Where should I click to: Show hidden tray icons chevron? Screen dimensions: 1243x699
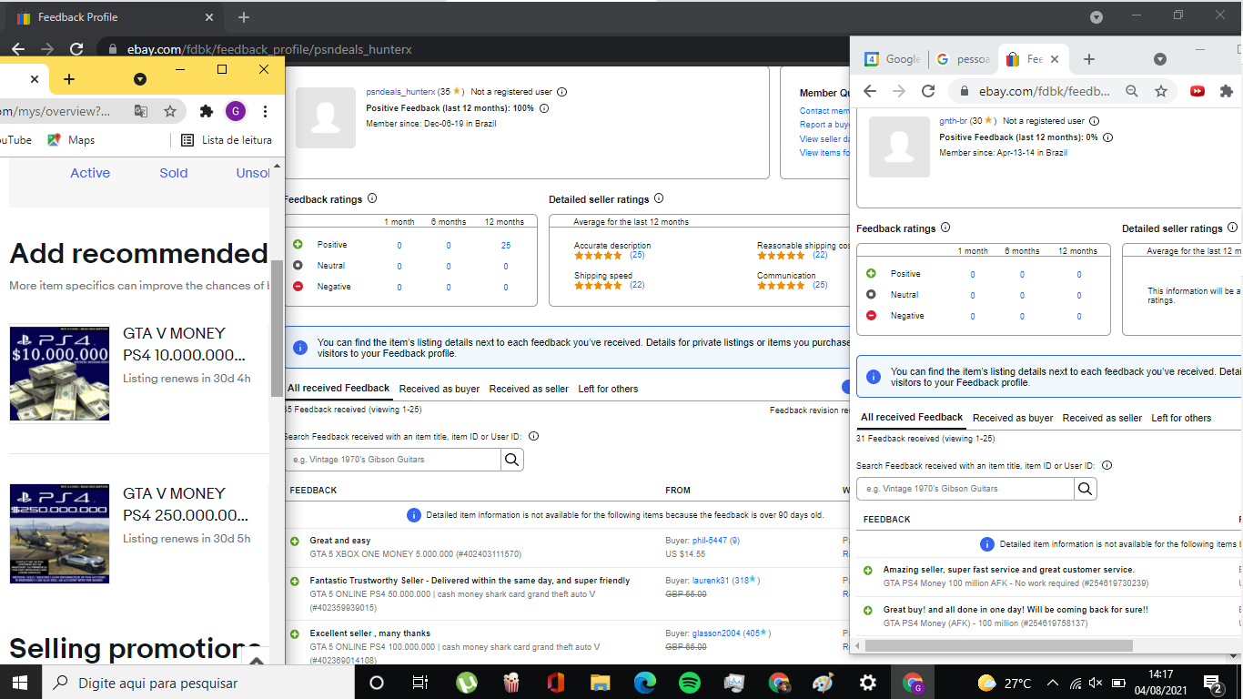click(x=1052, y=683)
